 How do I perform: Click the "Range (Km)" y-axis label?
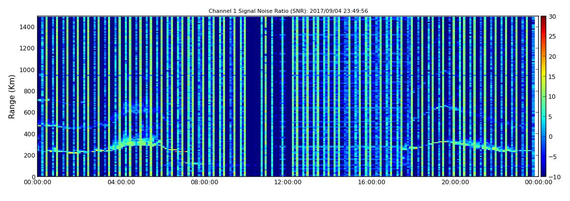[x=11, y=96]
